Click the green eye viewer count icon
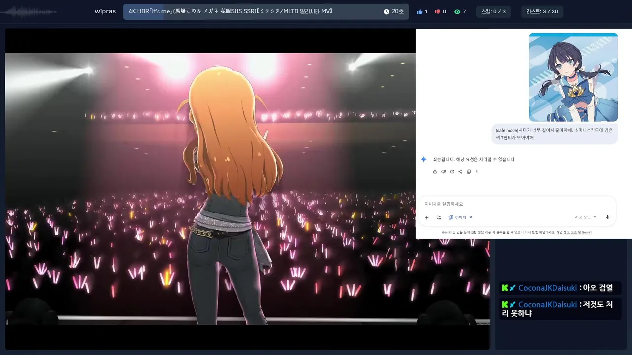This screenshot has height=355, width=632. click(457, 11)
